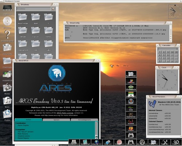Open the QUAKE game launcher

tap(131, 122)
